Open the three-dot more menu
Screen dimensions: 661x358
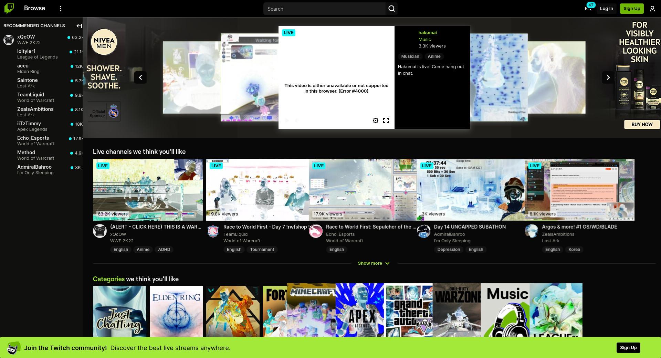coord(61,9)
